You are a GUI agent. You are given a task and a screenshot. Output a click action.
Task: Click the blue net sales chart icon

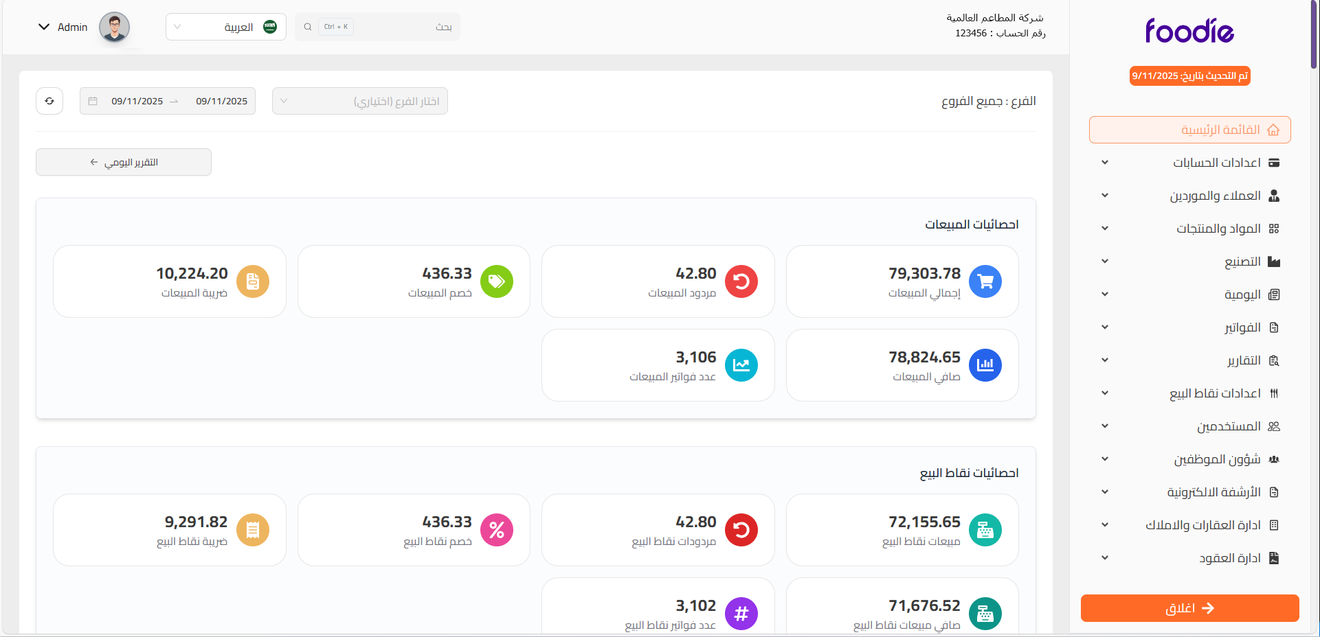click(985, 365)
